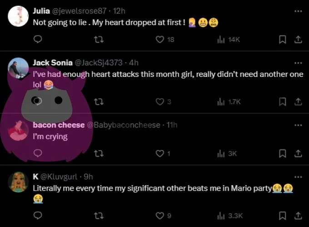View K's profile avatar

click(x=18, y=182)
